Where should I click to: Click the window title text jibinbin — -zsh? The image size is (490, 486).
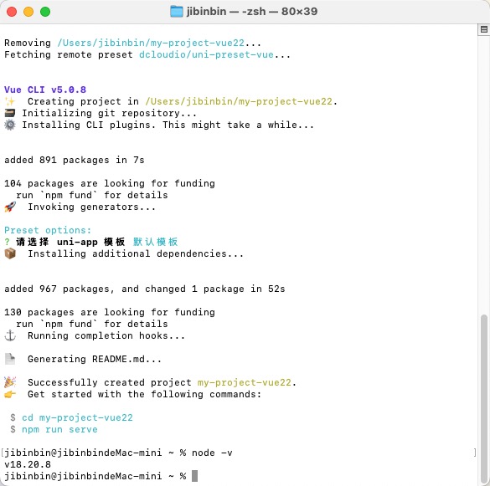(252, 12)
